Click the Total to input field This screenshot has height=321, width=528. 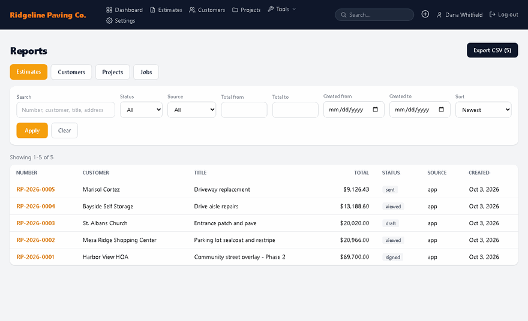click(295, 110)
